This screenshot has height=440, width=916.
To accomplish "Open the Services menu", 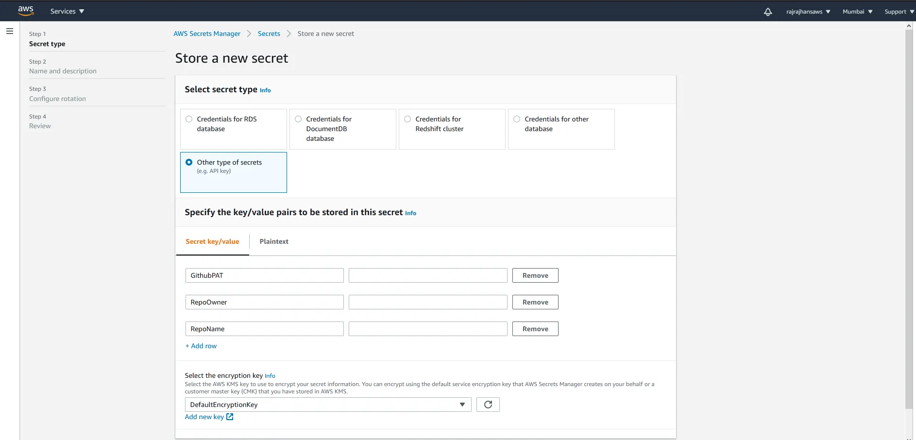I will pyautogui.click(x=66, y=11).
